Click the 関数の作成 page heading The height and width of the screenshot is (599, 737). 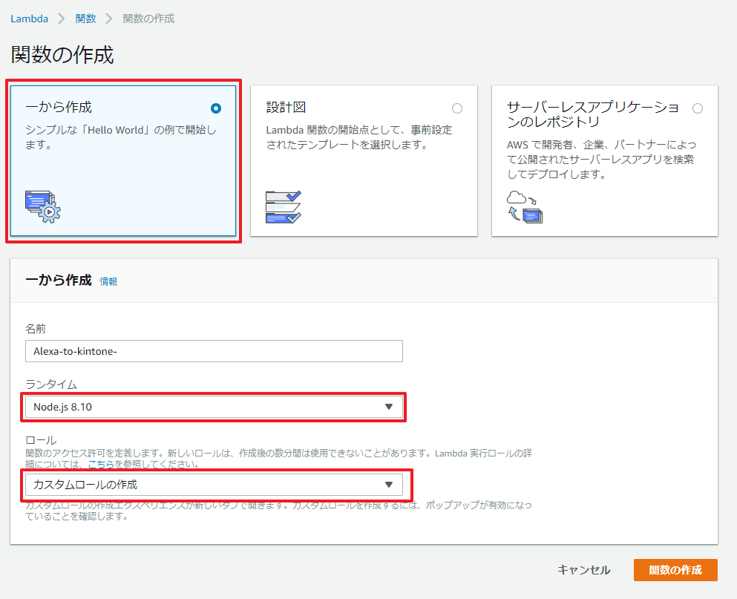pos(62,54)
